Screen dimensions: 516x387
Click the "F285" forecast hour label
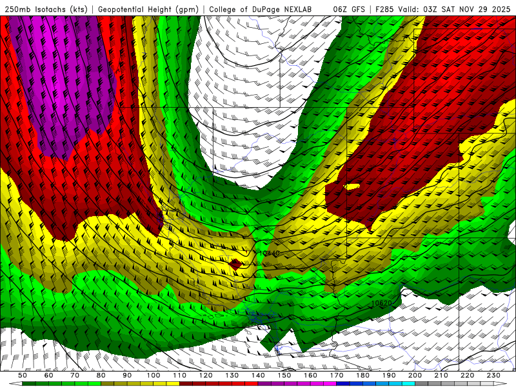click(x=384, y=9)
